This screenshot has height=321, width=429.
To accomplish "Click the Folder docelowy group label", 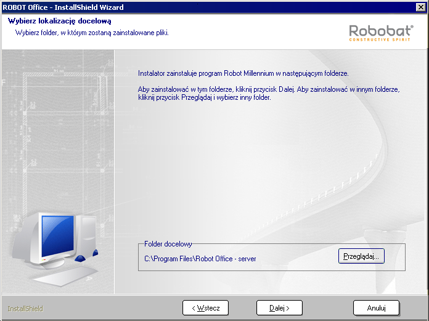I will tap(168, 244).
